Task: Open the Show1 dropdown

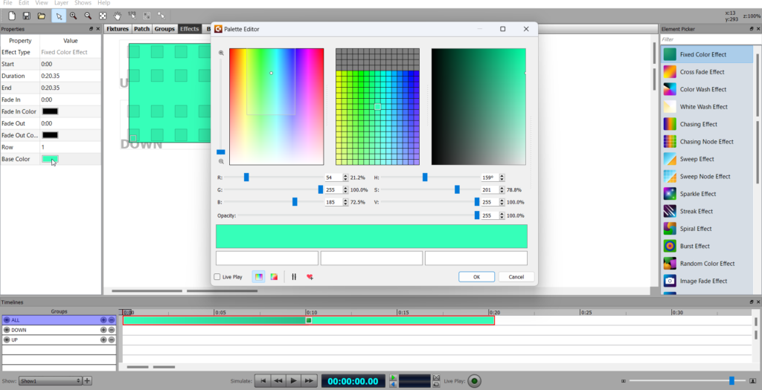Action: (50, 380)
